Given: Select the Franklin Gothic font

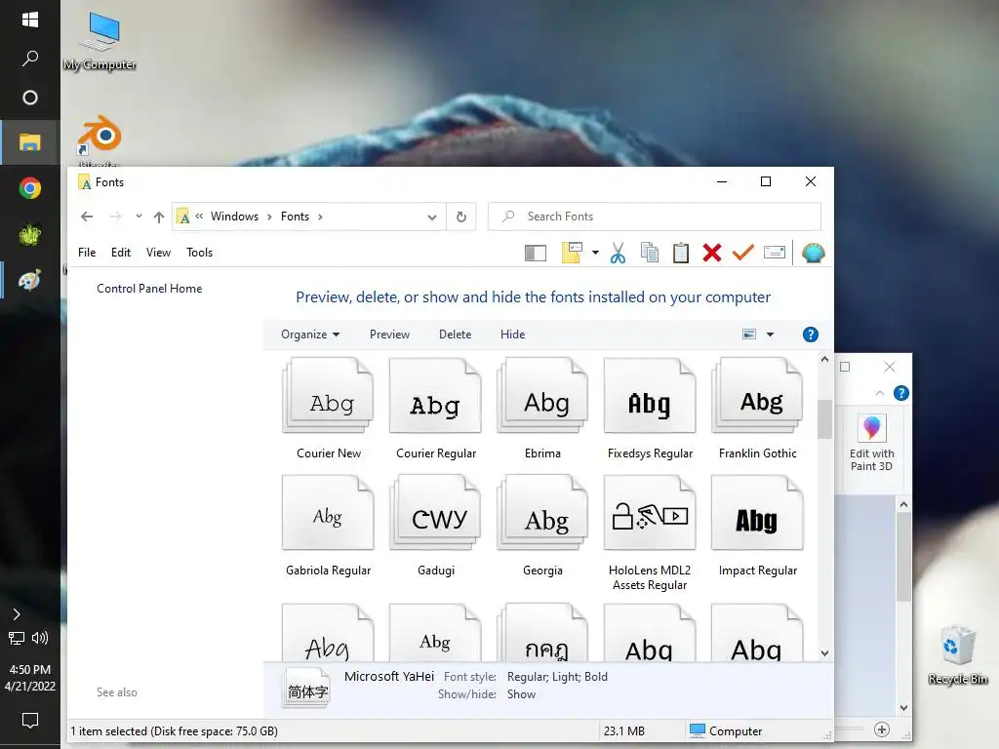Looking at the screenshot, I should 757,409.
